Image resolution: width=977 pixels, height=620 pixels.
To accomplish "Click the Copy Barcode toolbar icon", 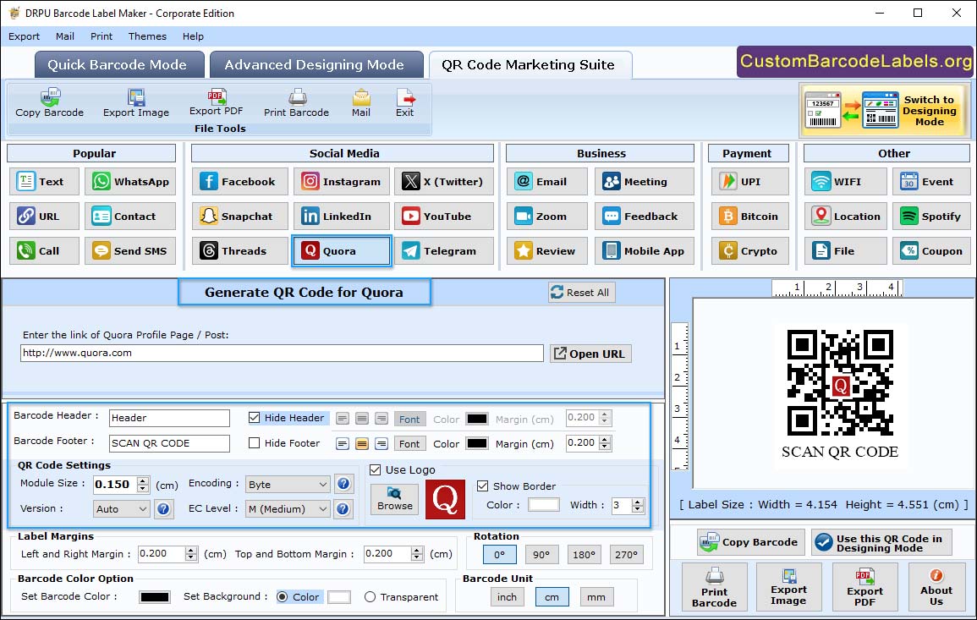I will pos(50,103).
